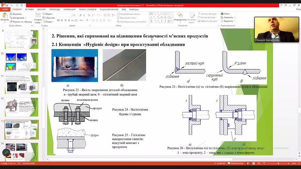Switch to the АНИМАЦИЯ tab
301x169 pixels.
pyautogui.click(x=70, y=9)
